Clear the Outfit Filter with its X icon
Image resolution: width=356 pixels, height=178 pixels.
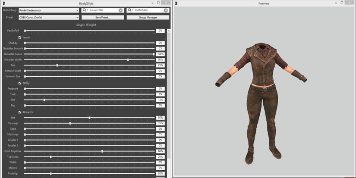[166, 10]
